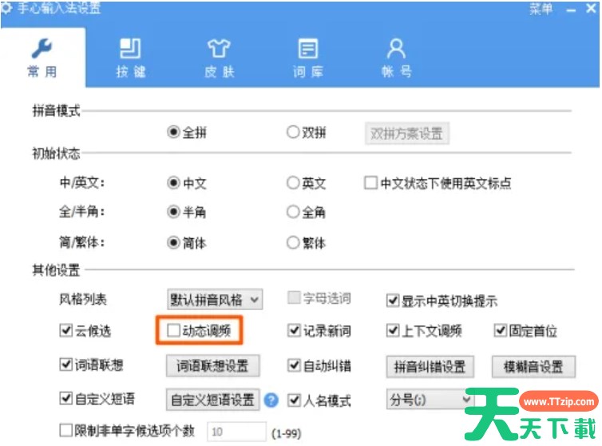Minimize the settings window
Screen dimensions: 602x446
click(x=572, y=10)
